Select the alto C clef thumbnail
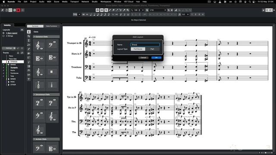This screenshot has width=276, height=155. point(39,59)
